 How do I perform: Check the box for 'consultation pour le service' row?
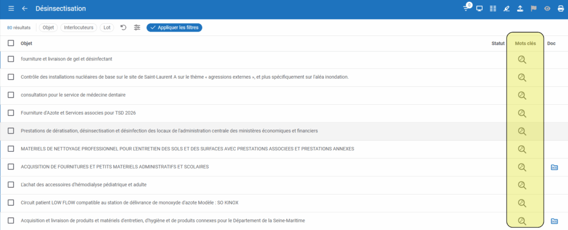pos(11,95)
